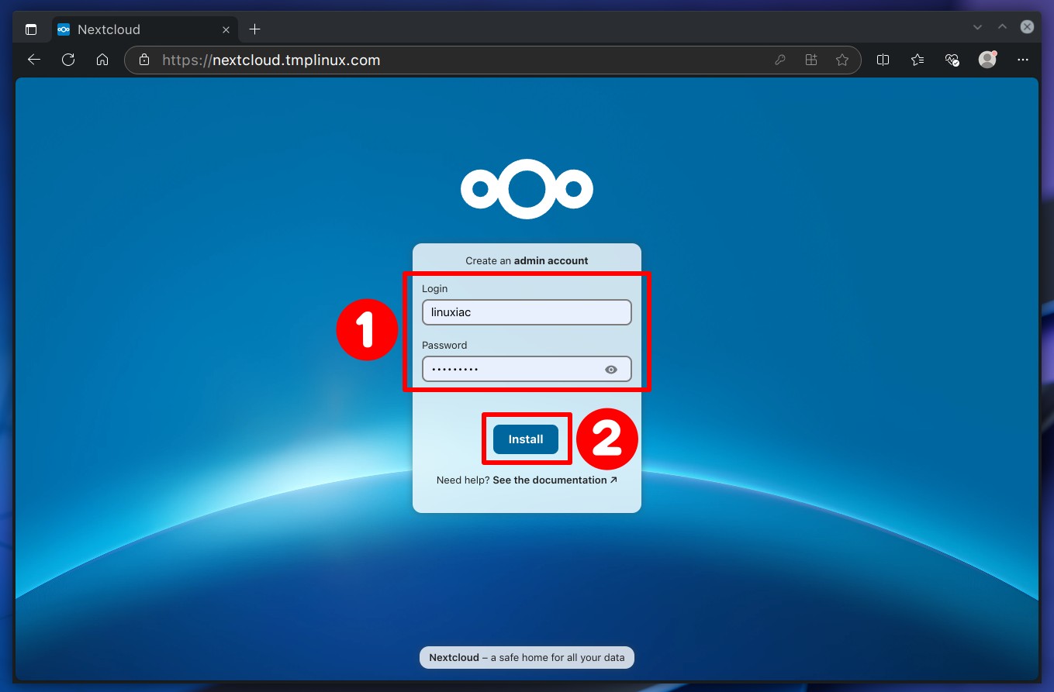The width and height of the screenshot is (1054, 692).
Task: Open the See the documentation link
Action: [555, 480]
